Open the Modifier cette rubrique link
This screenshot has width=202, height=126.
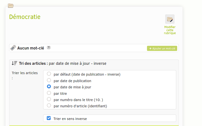pos(170,30)
